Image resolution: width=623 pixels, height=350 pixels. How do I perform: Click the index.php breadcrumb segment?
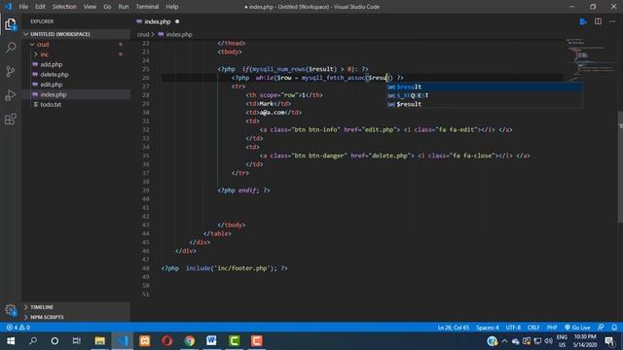pos(179,35)
